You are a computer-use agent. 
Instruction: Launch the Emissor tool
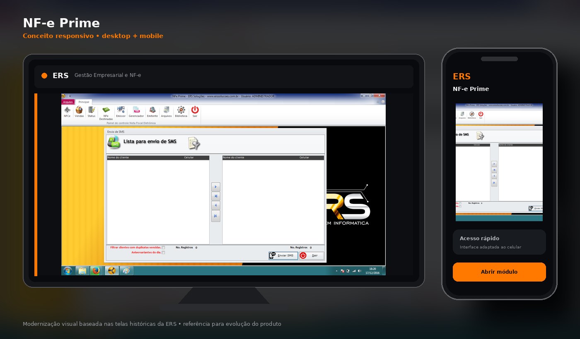click(121, 112)
